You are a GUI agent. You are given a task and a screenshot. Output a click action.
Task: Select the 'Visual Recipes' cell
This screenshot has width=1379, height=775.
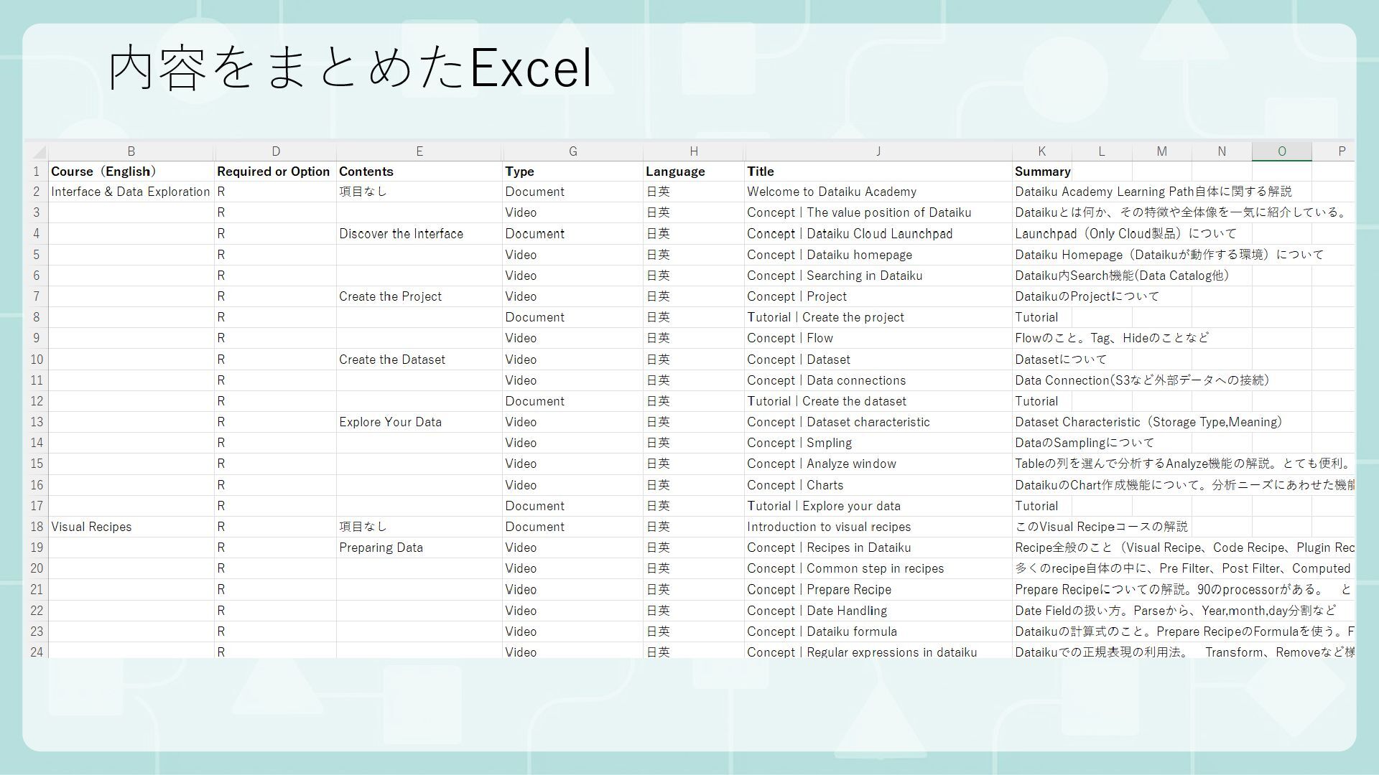(x=131, y=527)
